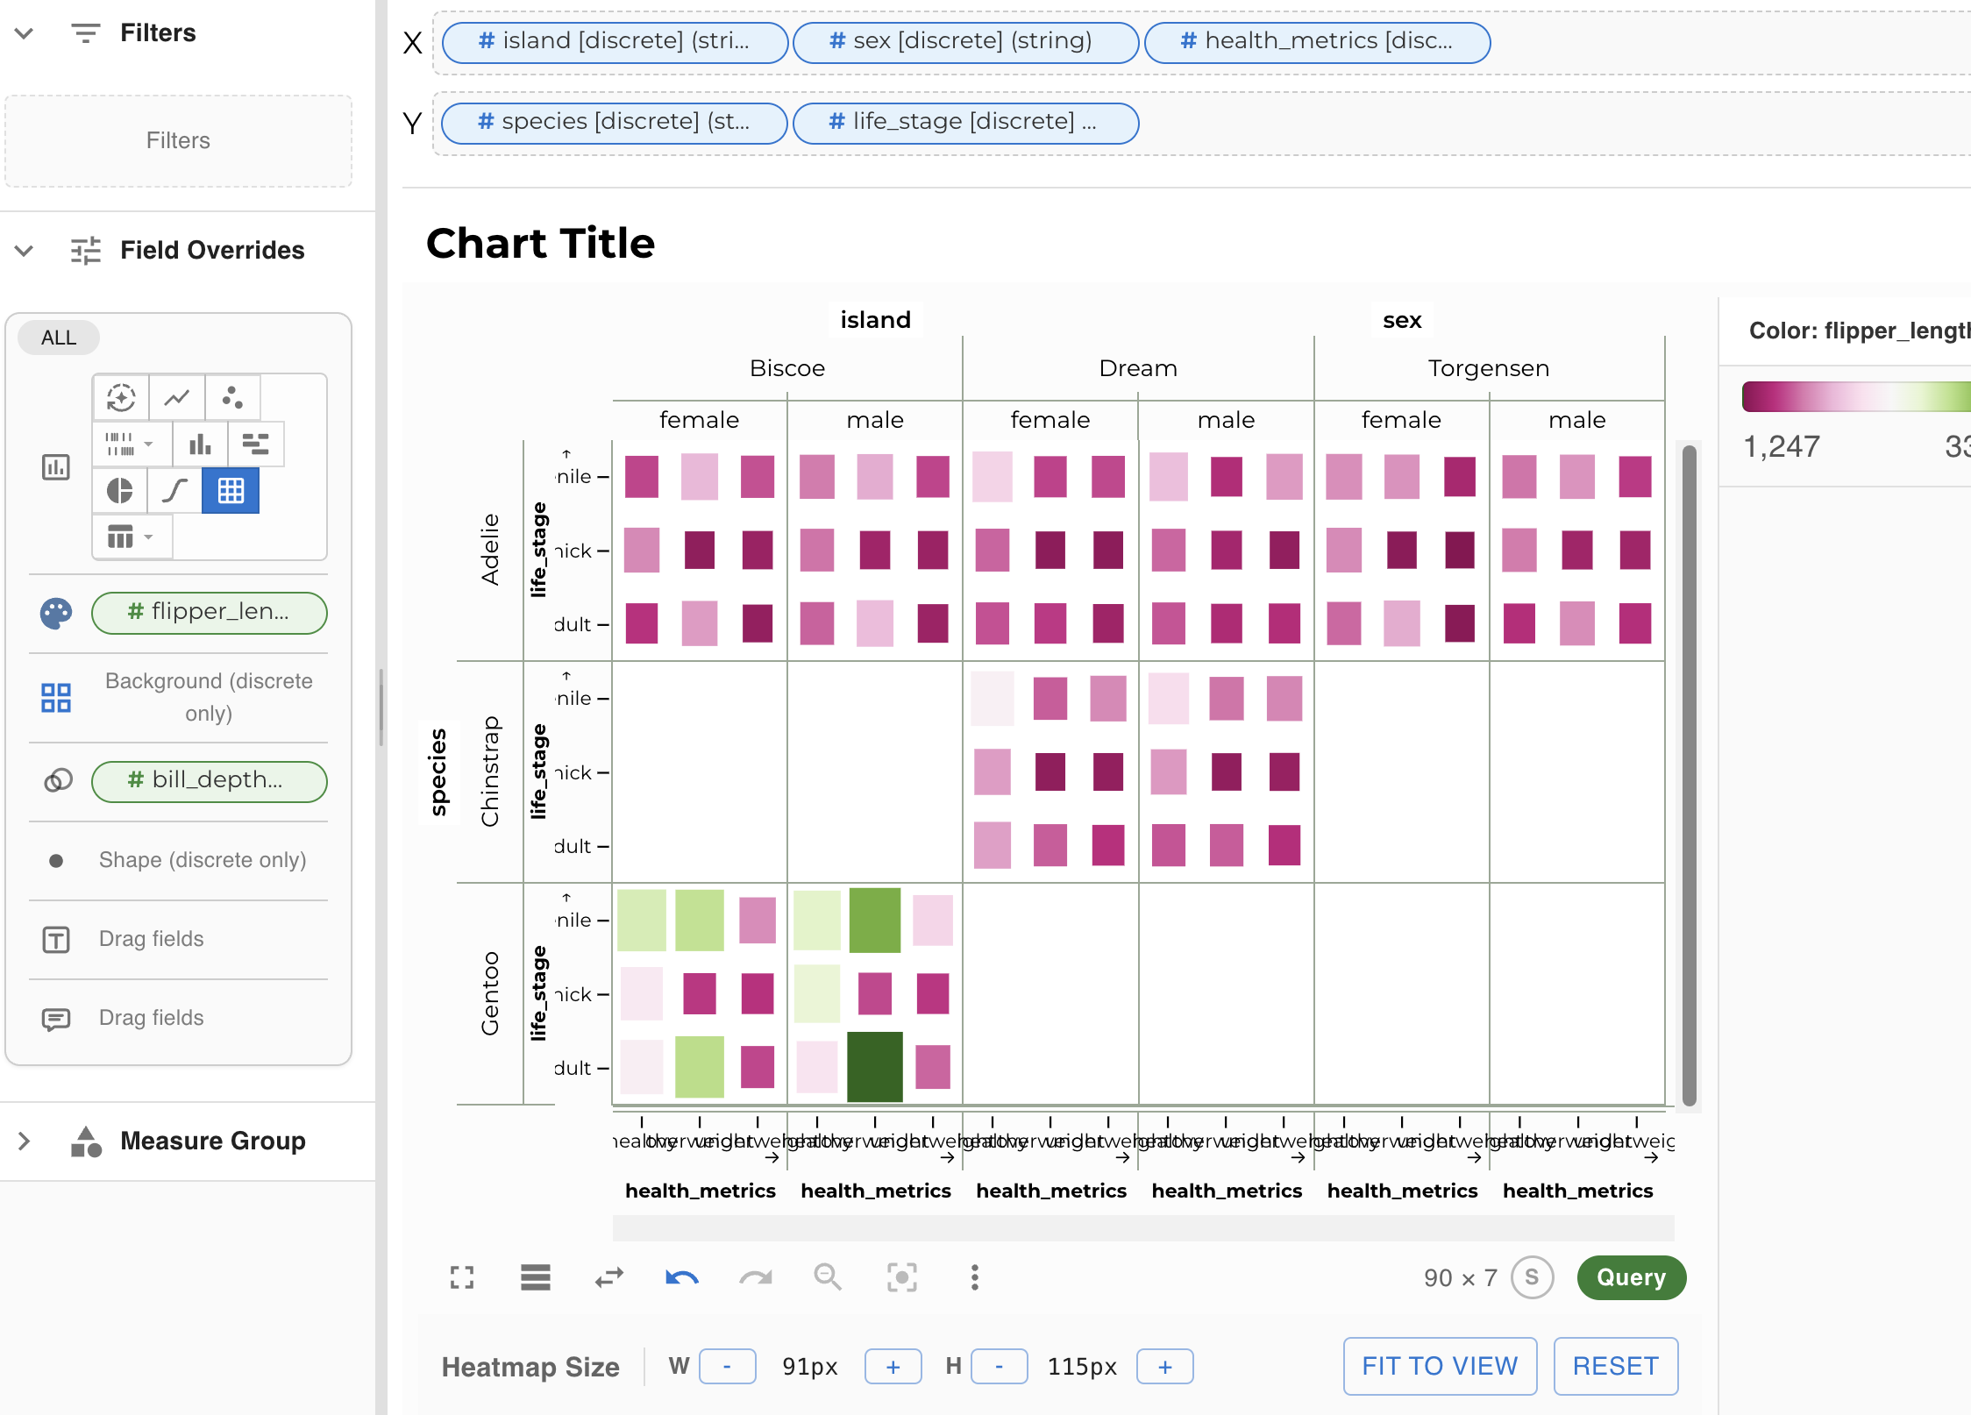
Task: Open the more options kebab menu
Action: tap(974, 1277)
